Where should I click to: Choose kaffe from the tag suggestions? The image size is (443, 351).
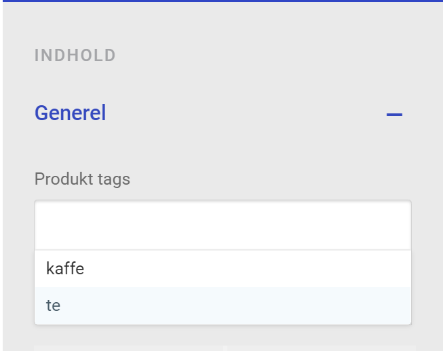pyautogui.click(x=65, y=269)
